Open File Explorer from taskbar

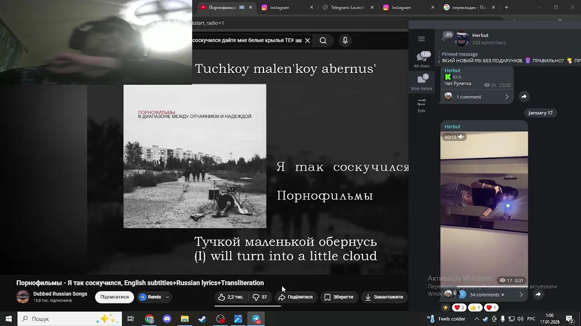coord(185,319)
